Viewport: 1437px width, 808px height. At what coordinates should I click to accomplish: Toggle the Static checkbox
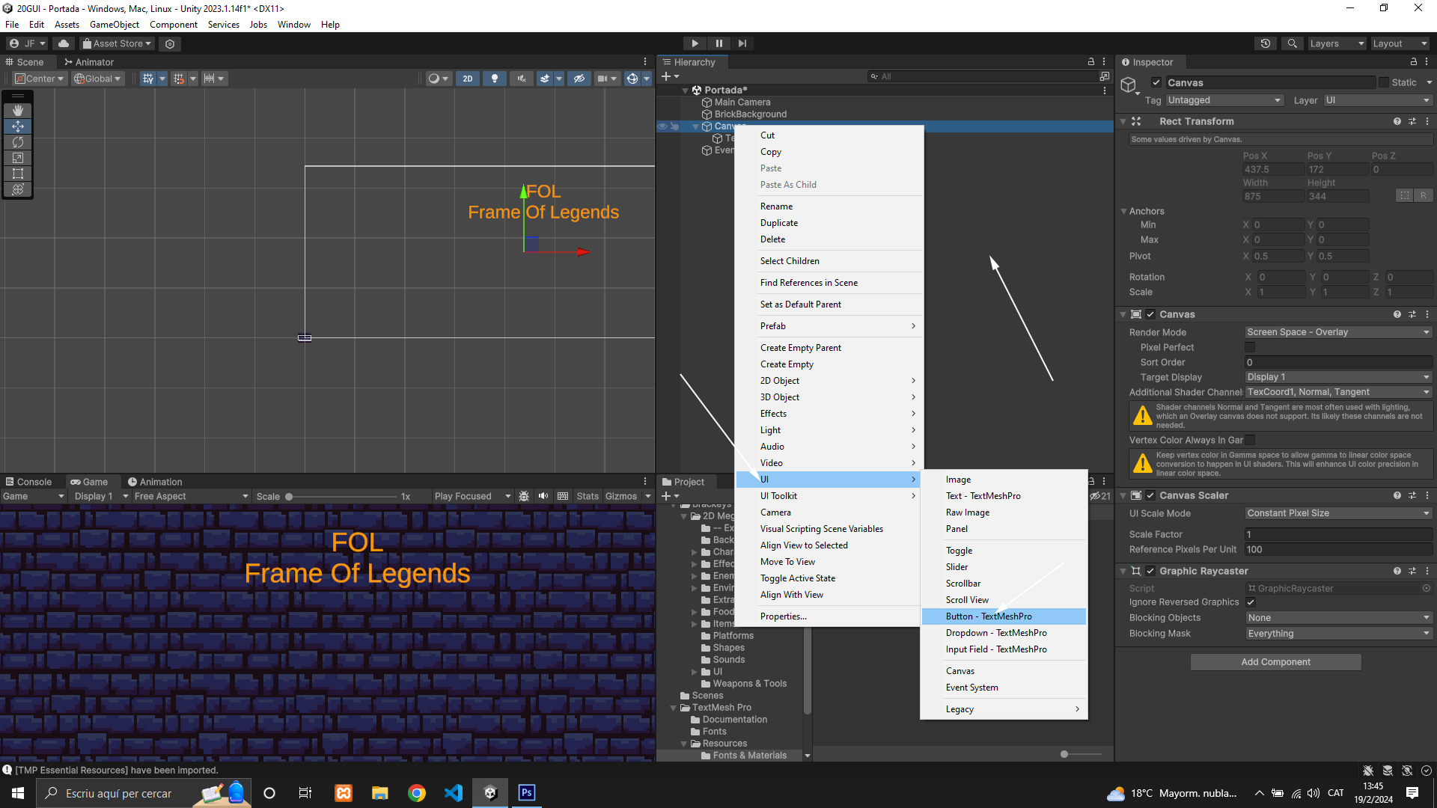click(x=1384, y=82)
